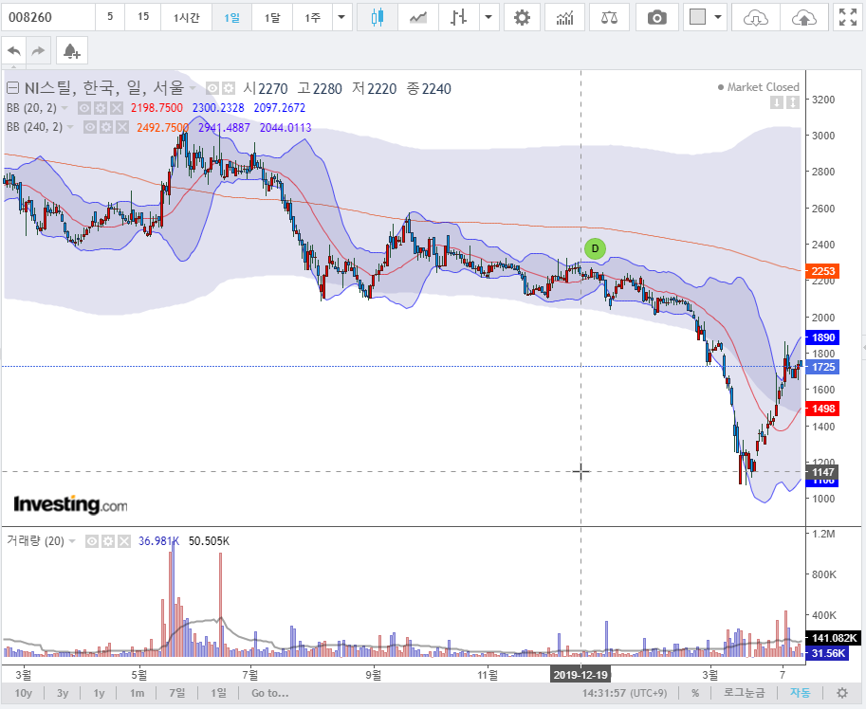The width and height of the screenshot is (866, 710).
Task: Select the 5 minute interval
Action: tap(110, 18)
